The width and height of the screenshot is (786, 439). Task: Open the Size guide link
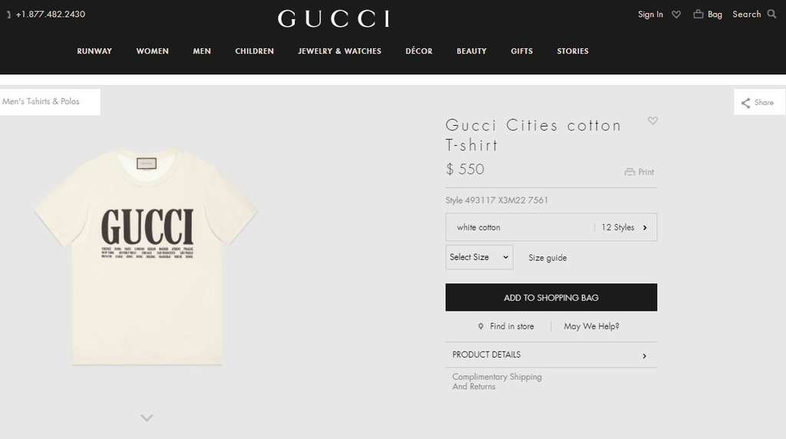coord(547,258)
